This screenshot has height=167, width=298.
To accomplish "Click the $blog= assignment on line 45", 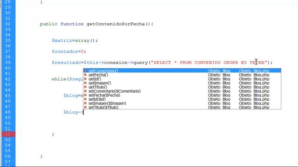I will [x=72, y=96].
